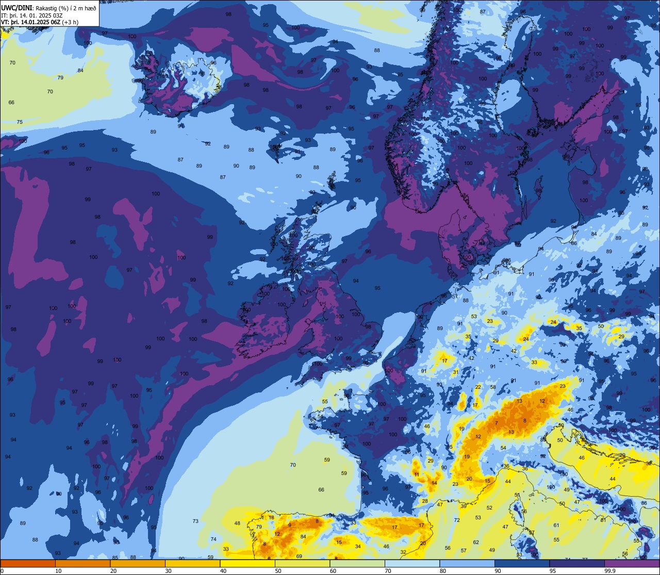Click the '72' humidity value on the map
Image resolution: width=660 pixels, height=575 pixels.
457,520
